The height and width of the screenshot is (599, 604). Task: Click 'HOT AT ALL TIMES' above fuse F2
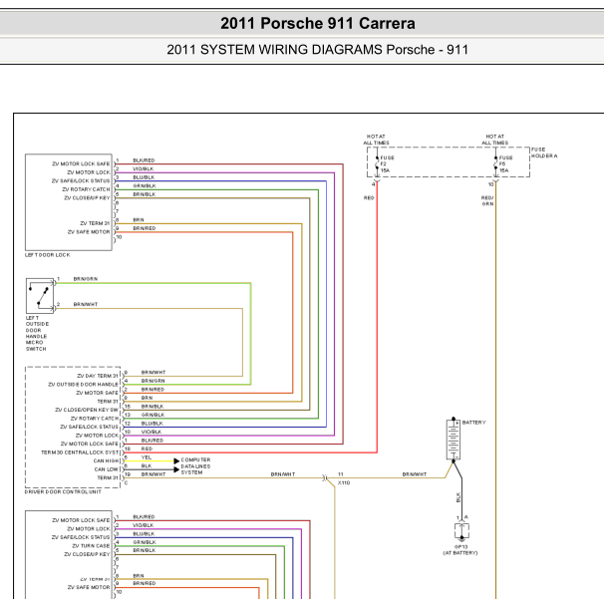376,140
